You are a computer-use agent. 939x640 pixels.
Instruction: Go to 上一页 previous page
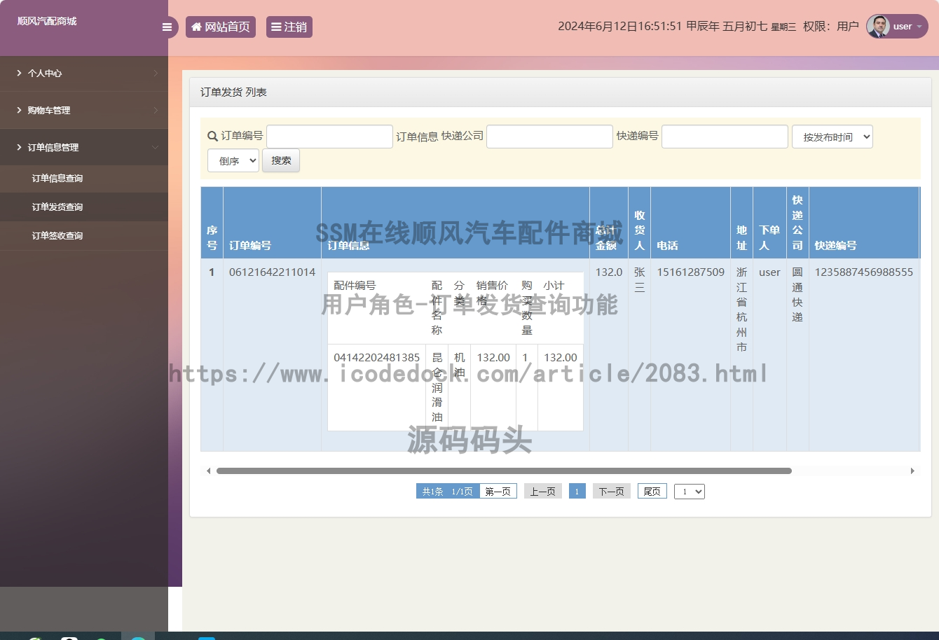pos(543,492)
